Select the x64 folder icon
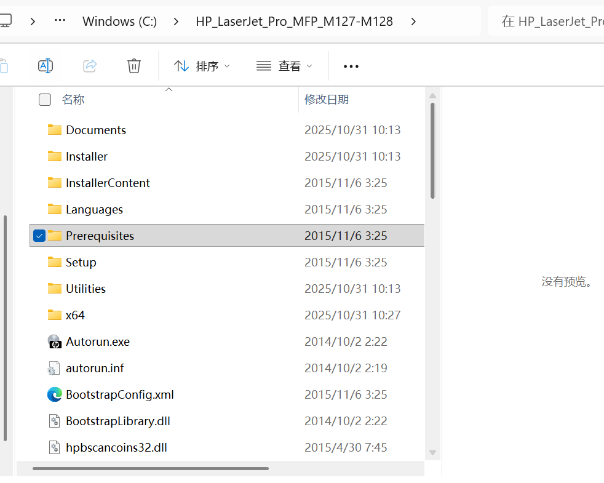Image resolution: width=604 pixels, height=483 pixels. point(54,315)
